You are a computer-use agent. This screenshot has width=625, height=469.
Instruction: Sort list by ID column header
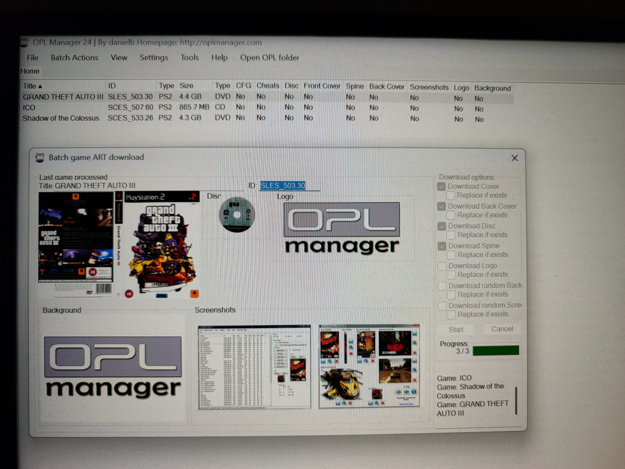pos(131,86)
